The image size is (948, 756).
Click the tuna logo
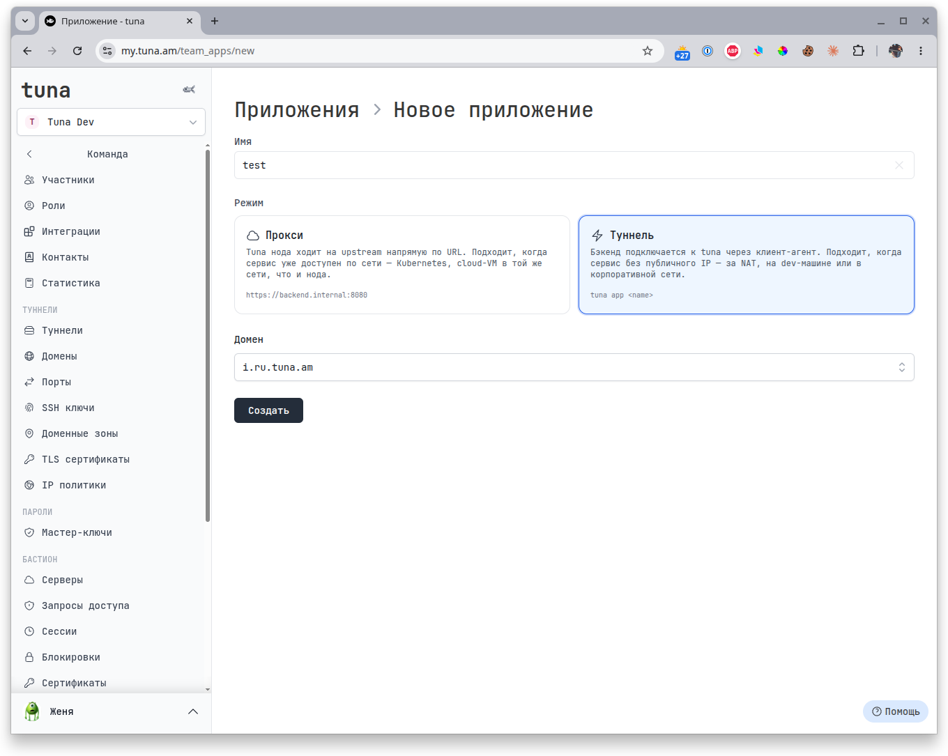coord(46,90)
